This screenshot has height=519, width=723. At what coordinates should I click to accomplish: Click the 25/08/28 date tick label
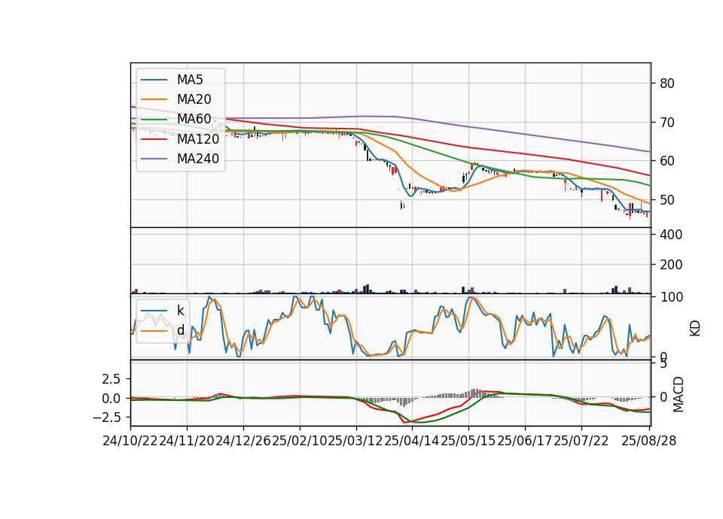coord(648,441)
